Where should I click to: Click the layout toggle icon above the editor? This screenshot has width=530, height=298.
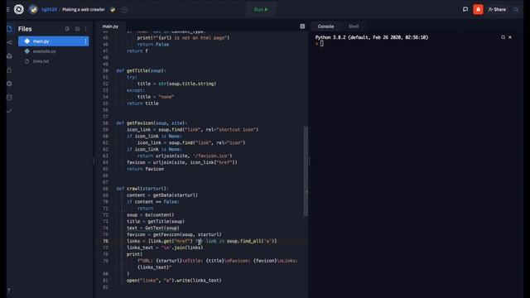pyautogui.click(x=302, y=26)
